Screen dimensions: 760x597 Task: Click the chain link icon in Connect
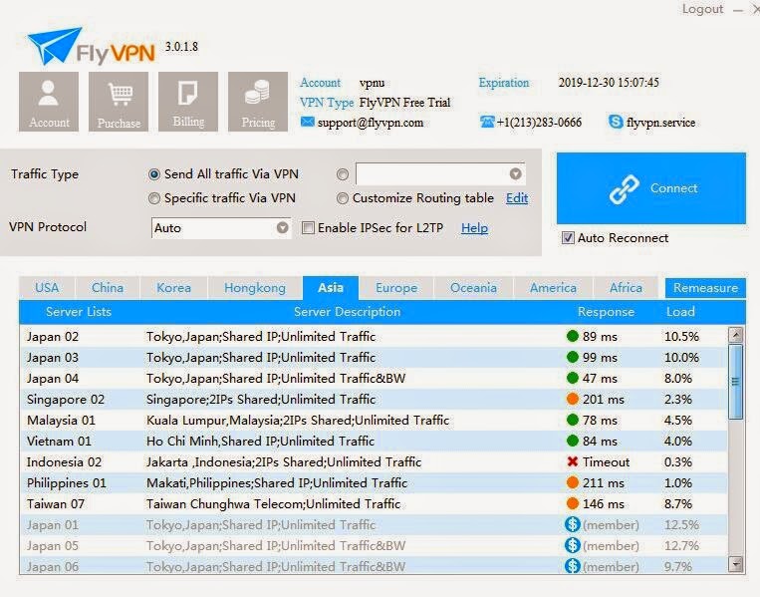coord(625,188)
